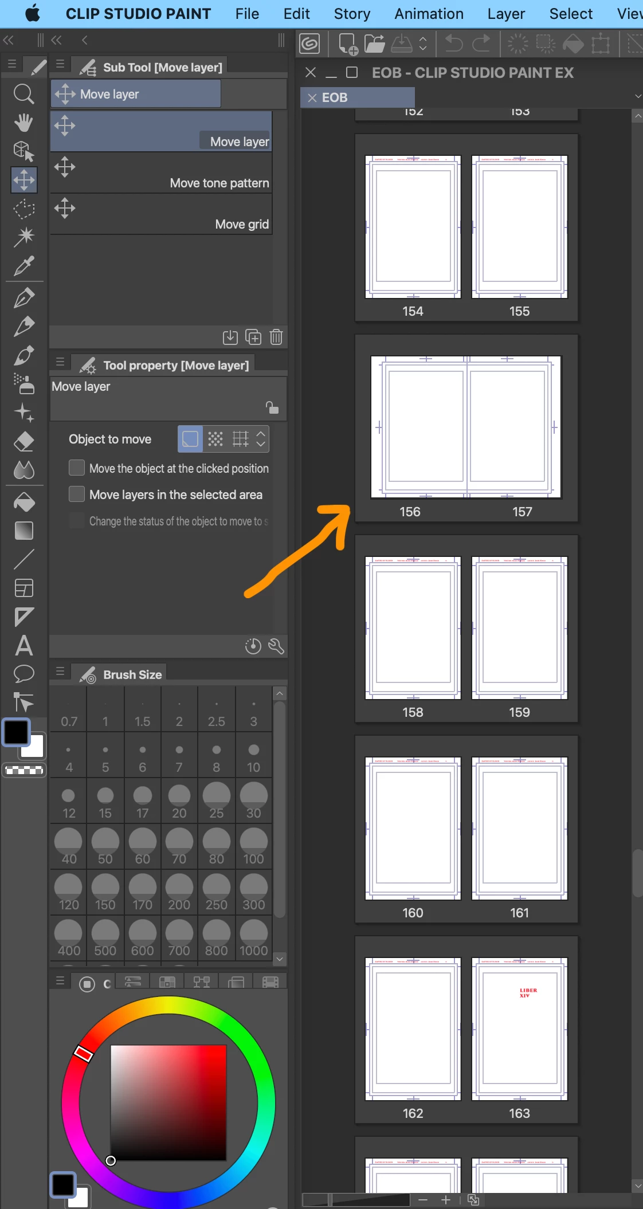Select the Balloon tool

pos(23,674)
